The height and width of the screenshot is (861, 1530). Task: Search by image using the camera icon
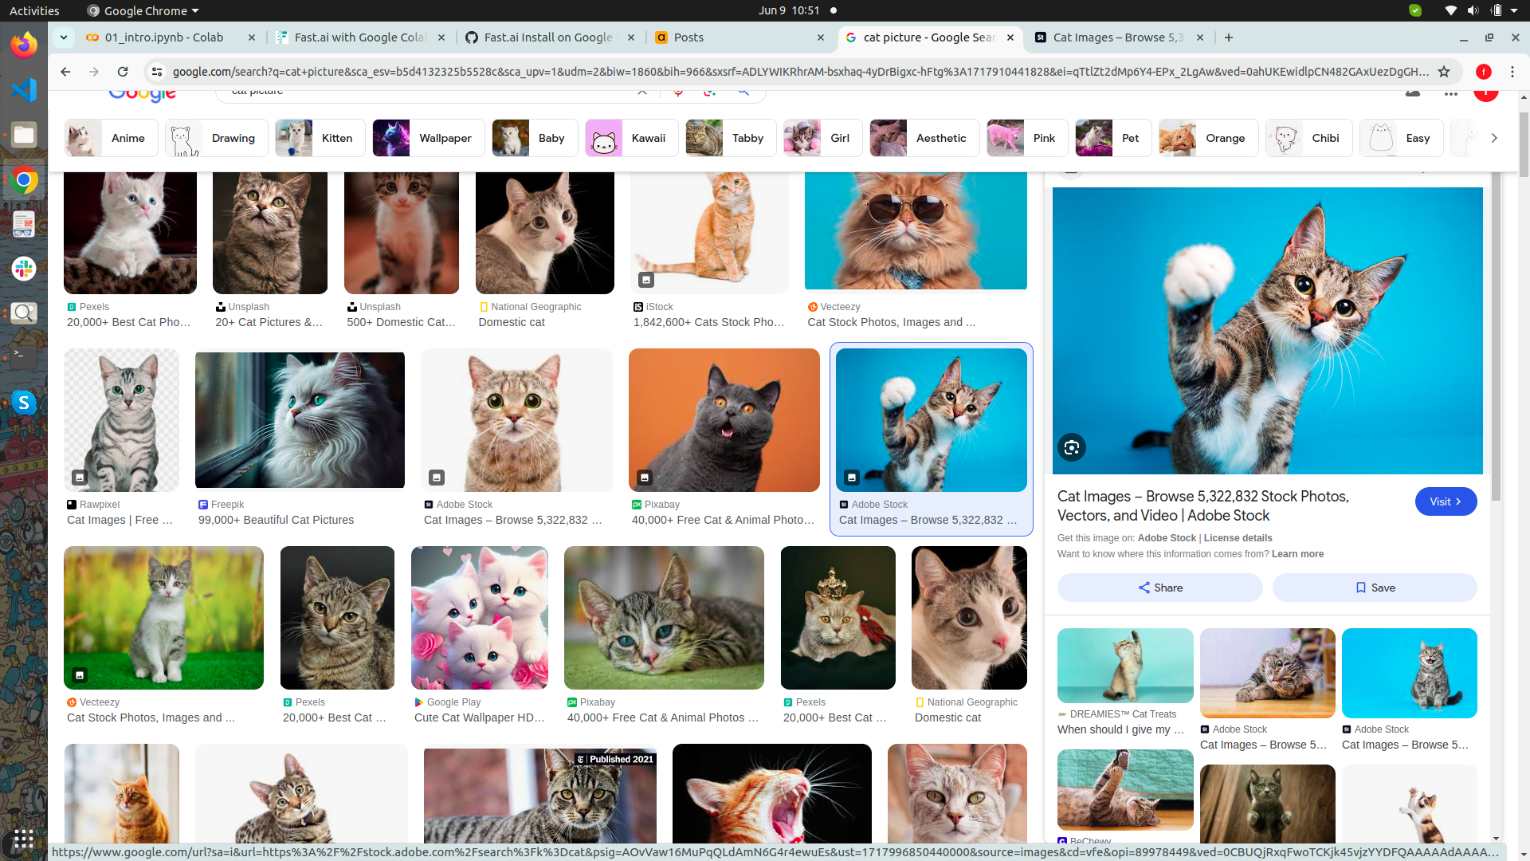tap(709, 91)
